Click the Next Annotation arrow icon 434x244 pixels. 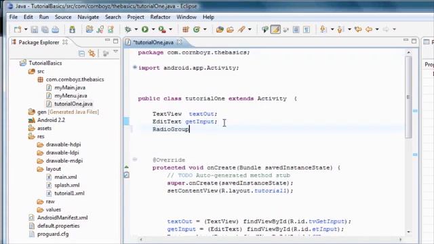pos(323,29)
